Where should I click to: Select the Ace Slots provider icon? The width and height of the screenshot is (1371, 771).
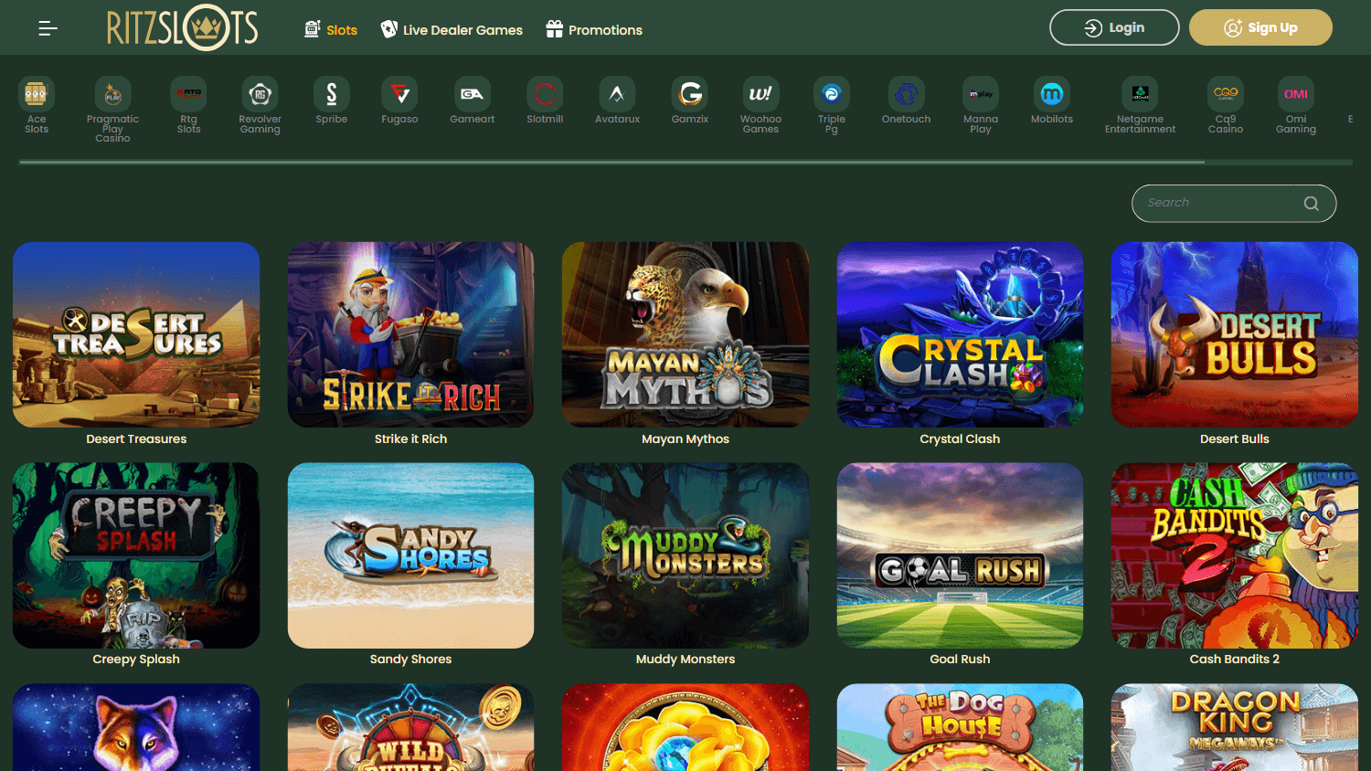click(37, 93)
